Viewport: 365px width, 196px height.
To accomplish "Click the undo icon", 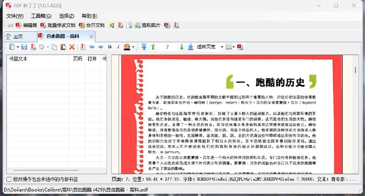I will coord(41,47).
